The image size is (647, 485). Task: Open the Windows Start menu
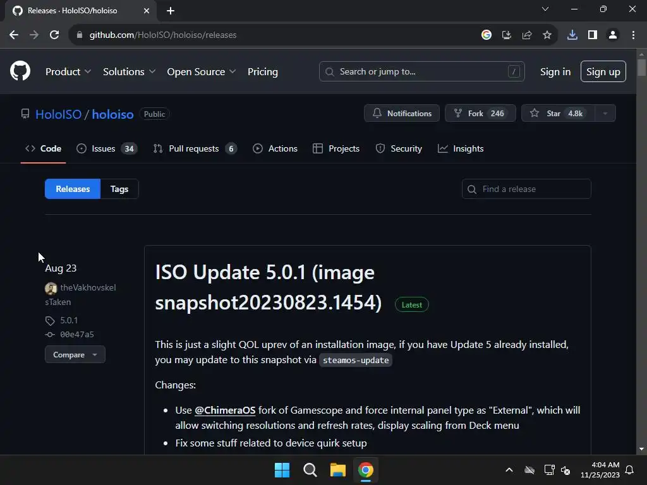(x=282, y=470)
